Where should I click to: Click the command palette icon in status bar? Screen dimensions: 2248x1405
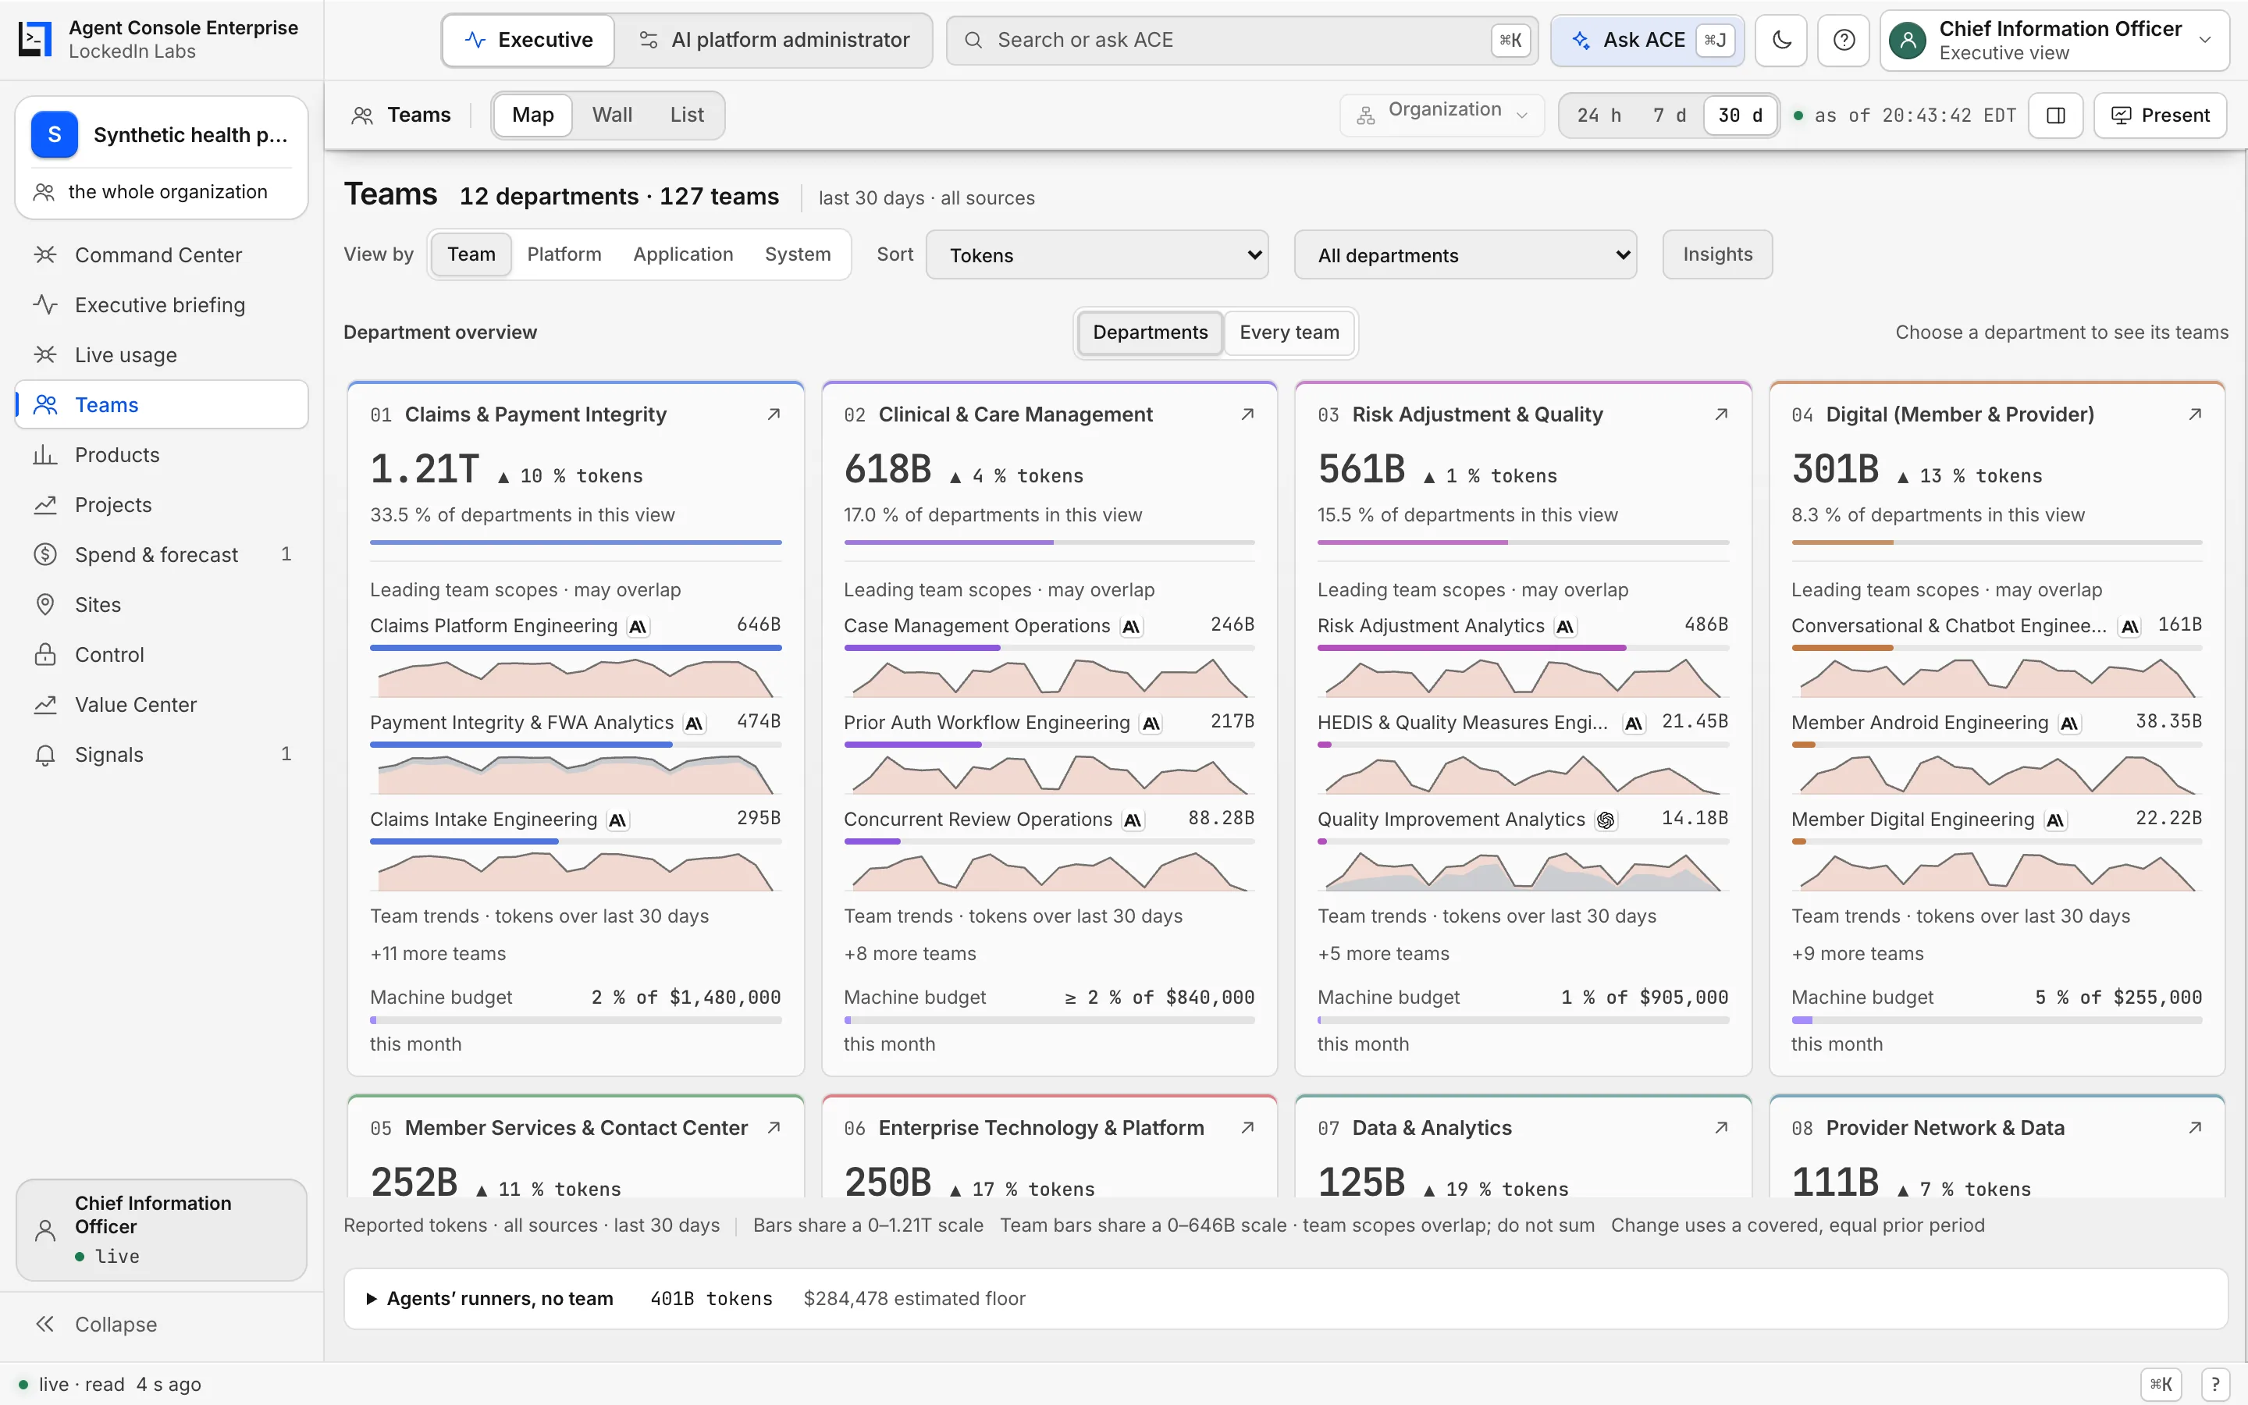tap(2160, 1384)
